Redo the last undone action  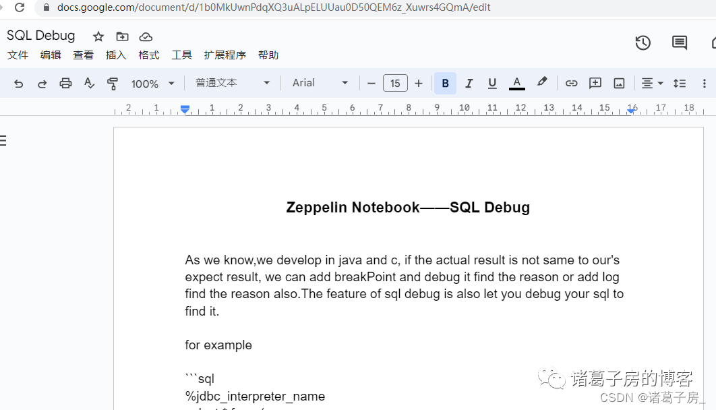click(42, 84)
